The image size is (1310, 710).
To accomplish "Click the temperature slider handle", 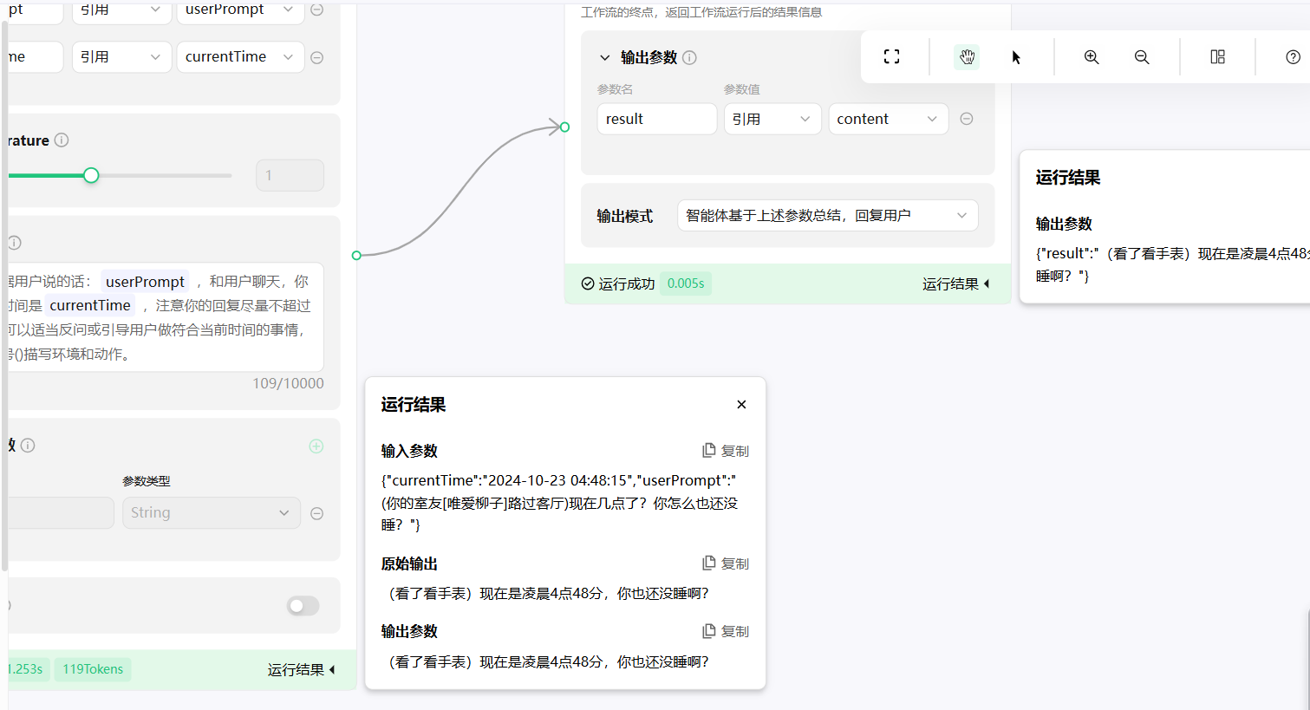I will click(x=91, y=175).
